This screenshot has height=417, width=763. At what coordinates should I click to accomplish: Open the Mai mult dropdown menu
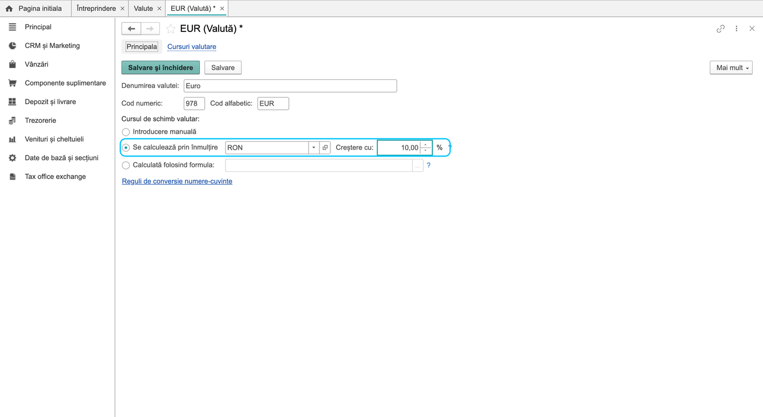(x=731, y=67)
